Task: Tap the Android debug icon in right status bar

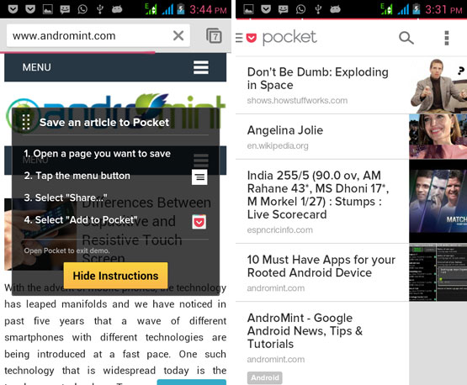Action: [x=335, y=9]
